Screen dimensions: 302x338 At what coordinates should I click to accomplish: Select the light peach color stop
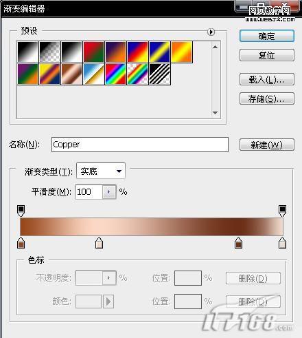pyautogui.click(x=99, y=243)
